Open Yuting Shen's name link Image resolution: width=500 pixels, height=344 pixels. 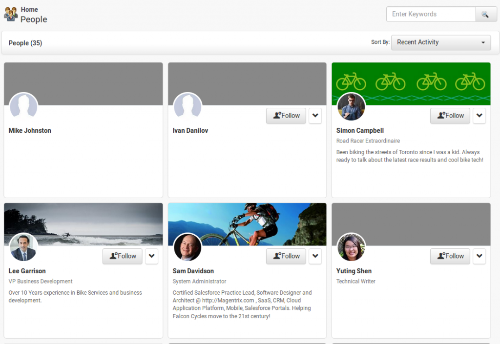(x=354, y=271)
